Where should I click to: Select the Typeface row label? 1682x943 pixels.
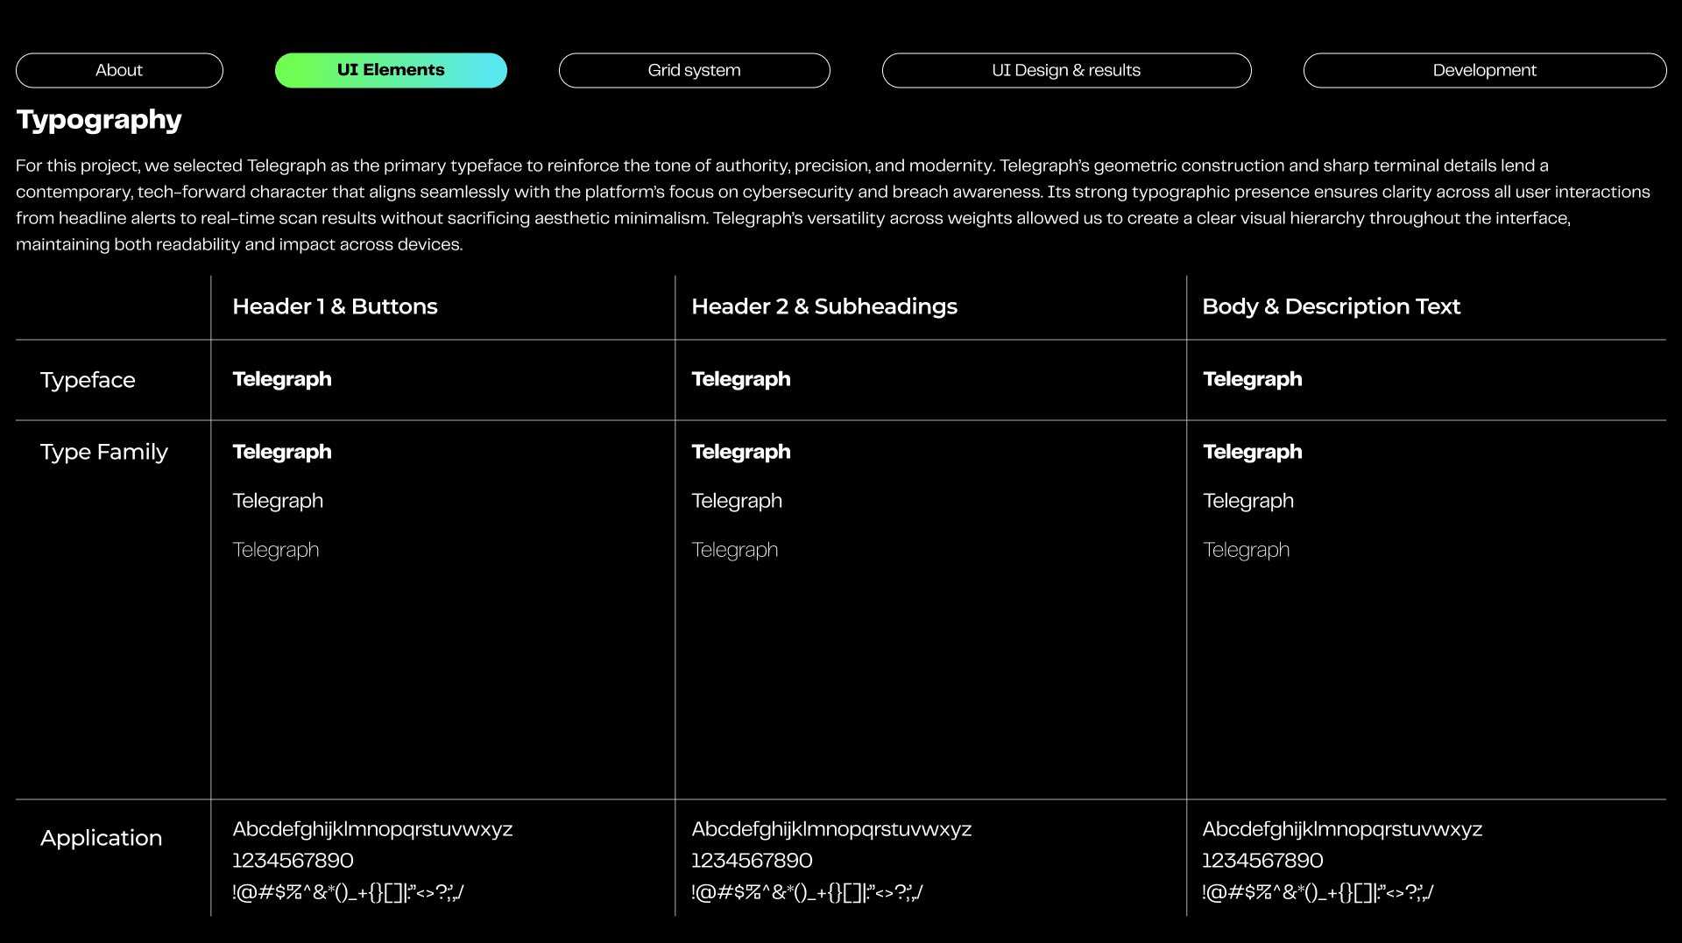pos(88,380)
